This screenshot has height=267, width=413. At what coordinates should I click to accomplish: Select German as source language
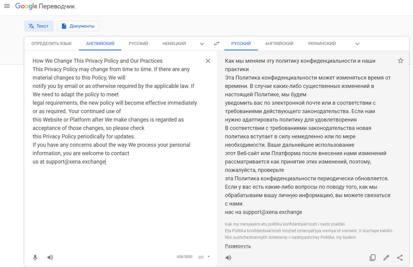click(x=174, y=43)
